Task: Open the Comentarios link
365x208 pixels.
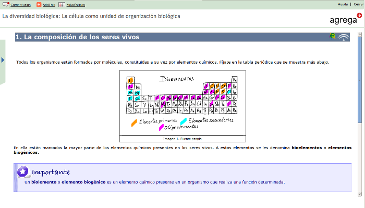Action: [20, 5]
